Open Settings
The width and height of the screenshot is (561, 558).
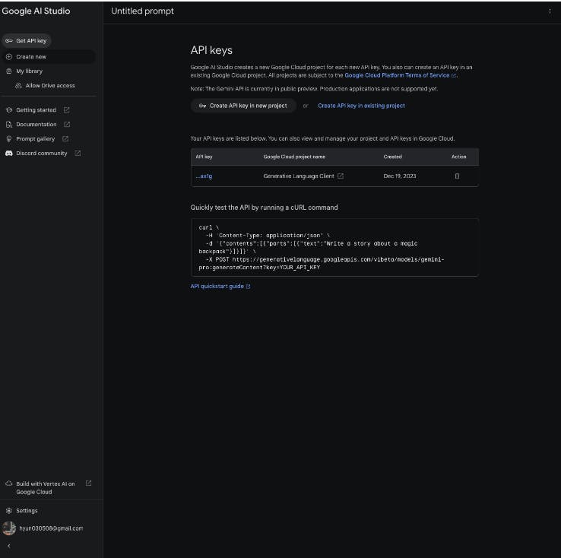27,511
